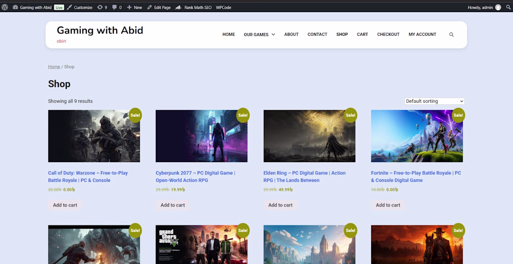Open site header search icon

[451, 34]
